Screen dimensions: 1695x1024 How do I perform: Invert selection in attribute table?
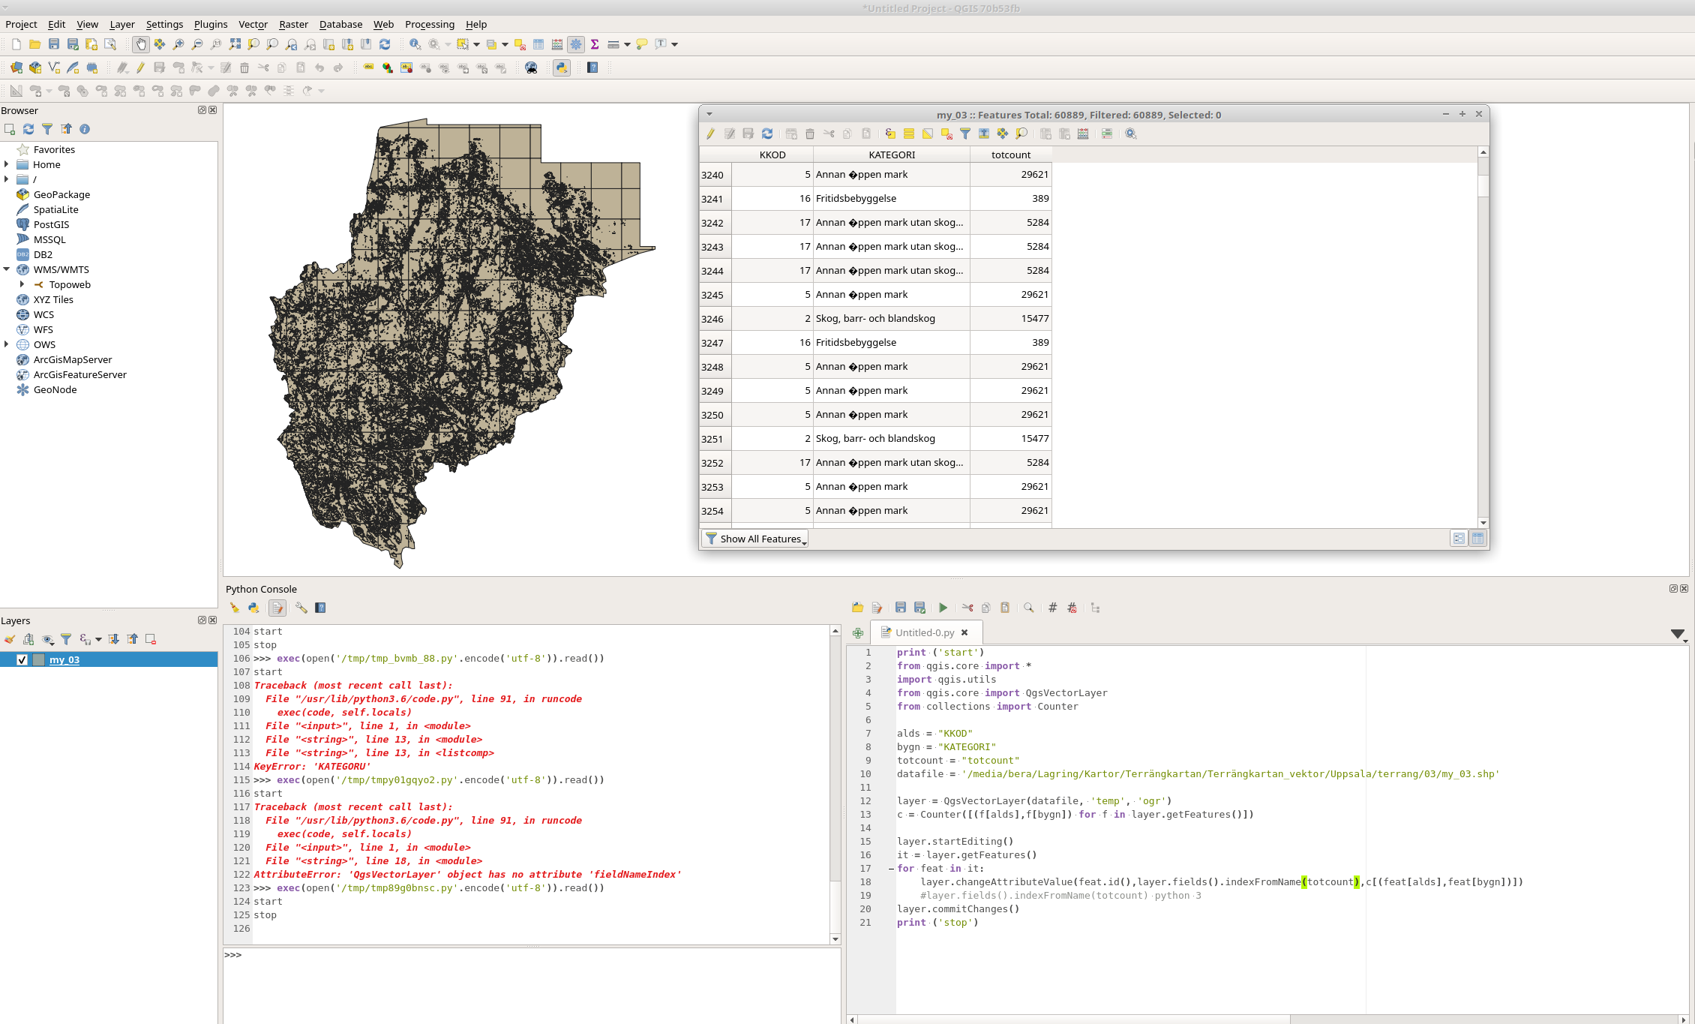[x=928, y=134]
